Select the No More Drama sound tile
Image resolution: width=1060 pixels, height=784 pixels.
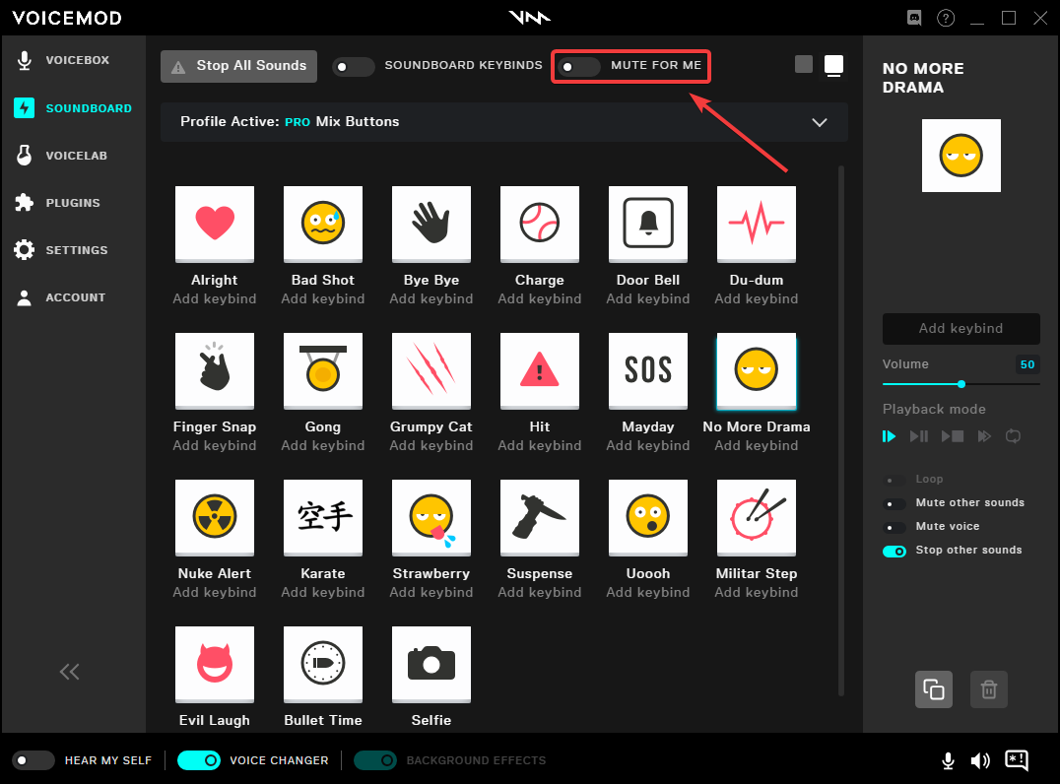point(757,370)
